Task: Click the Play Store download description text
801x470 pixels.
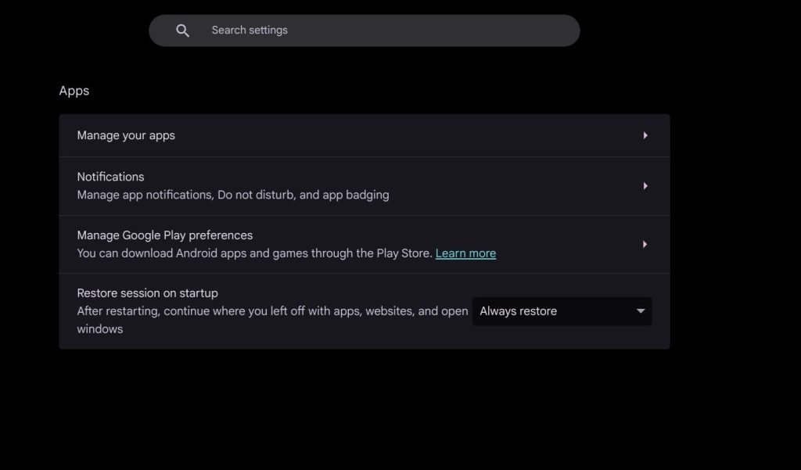Action: coord(254,253)
